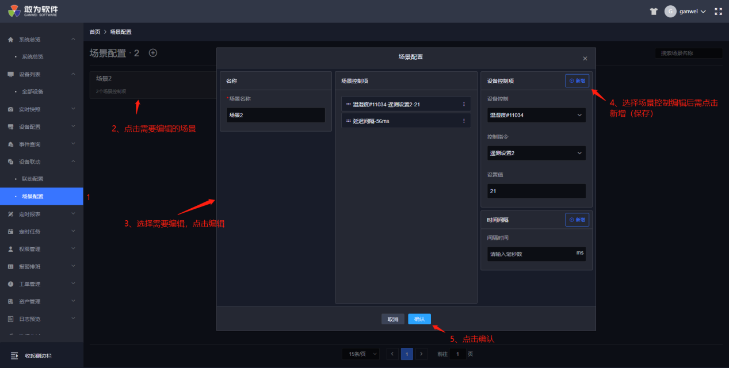Viewport: 729px width, 368px height.
Task: Select page 1 in pagination
Action: (x=407, y=354)
